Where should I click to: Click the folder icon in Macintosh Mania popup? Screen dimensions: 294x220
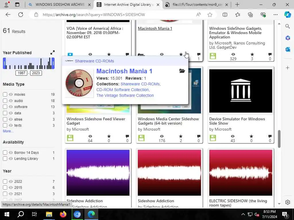[x=182, y=71]
